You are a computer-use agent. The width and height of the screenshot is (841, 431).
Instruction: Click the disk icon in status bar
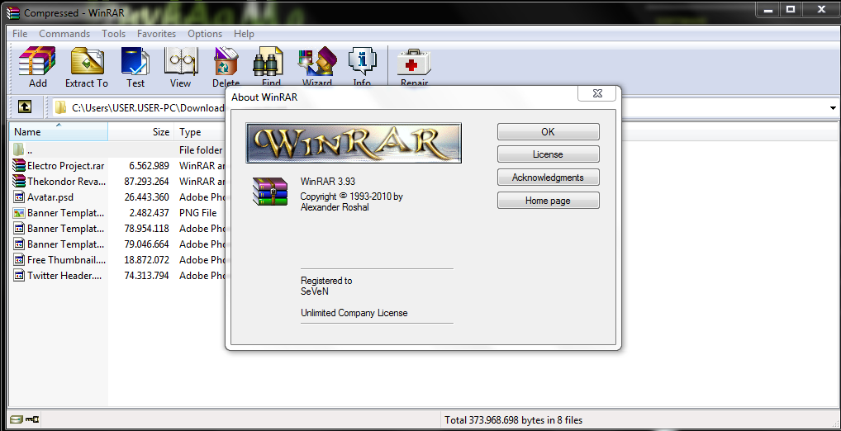(x=16, y=419)
